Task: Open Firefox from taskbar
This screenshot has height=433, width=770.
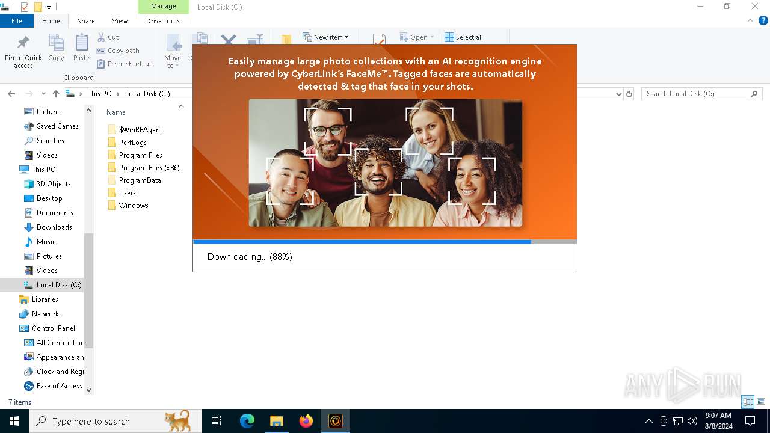Action: [306, 421]
